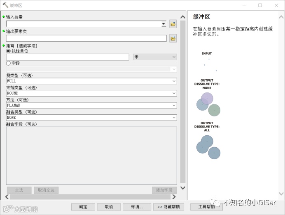Click the 取消 button

pos(109,207)
